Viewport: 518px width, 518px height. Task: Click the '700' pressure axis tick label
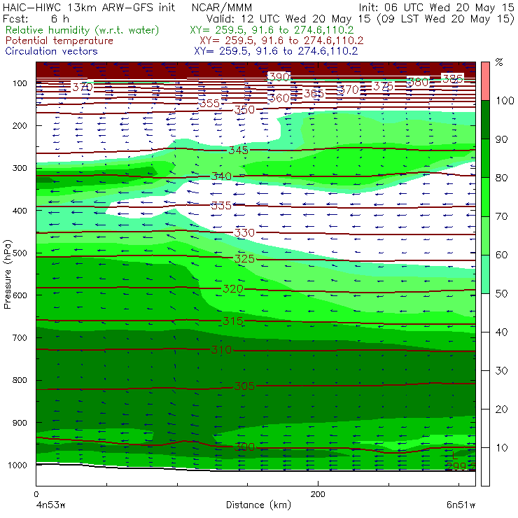(x=20, y=337)
